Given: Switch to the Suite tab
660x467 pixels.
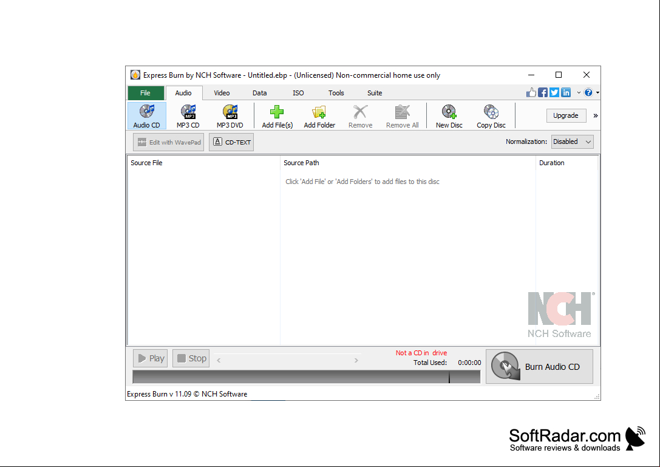Looking at the screenshot, I should tap(375, 93).
